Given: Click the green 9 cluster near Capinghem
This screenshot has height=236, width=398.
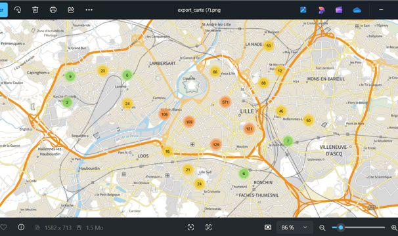Looking at the screenshot, I should 70,76.
